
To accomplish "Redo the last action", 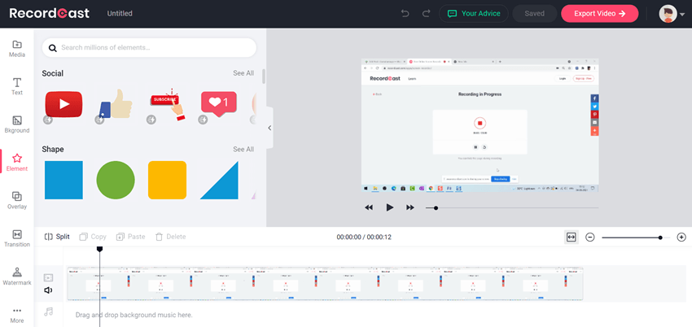I will [426, 14].
